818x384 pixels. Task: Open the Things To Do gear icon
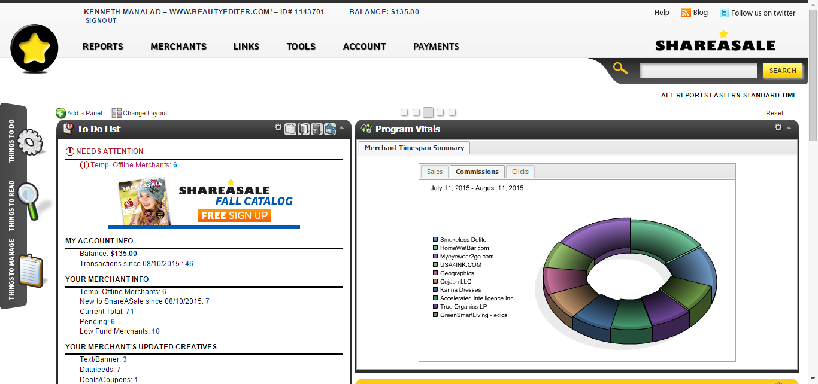point(30,142)
